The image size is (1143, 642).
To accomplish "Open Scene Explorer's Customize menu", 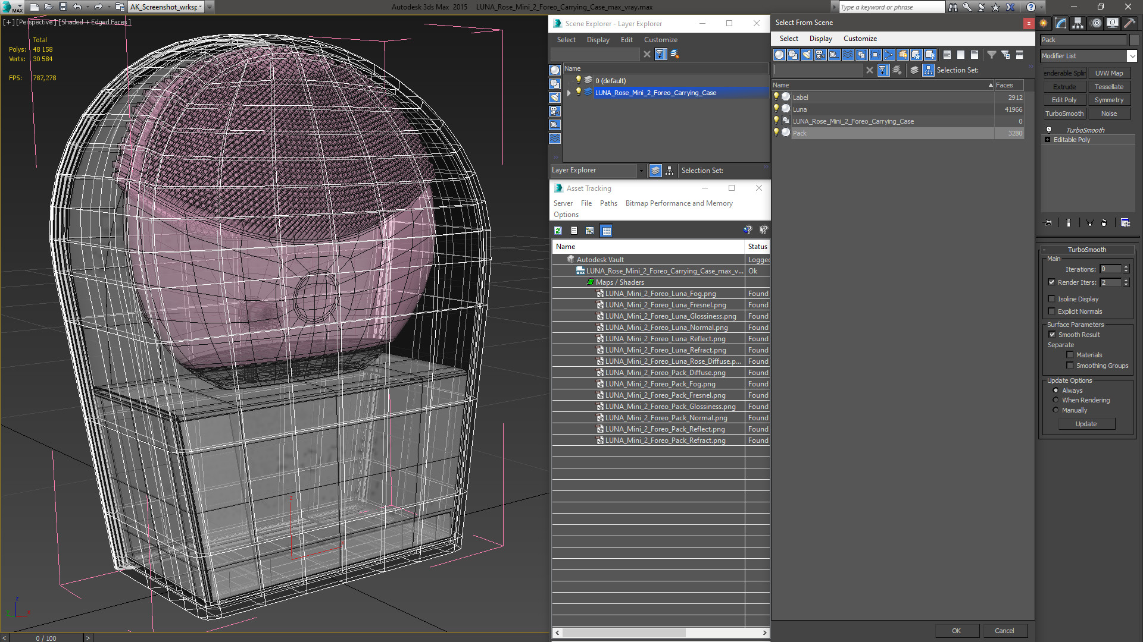I will 660,40.
